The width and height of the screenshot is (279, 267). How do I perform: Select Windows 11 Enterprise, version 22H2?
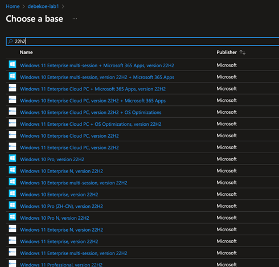tap(59, 241)
